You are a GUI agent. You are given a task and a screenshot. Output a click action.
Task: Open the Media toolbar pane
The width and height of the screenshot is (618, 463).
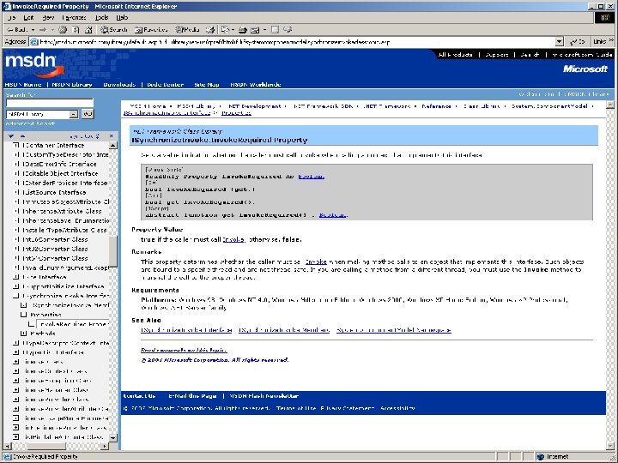click(187, 29)
